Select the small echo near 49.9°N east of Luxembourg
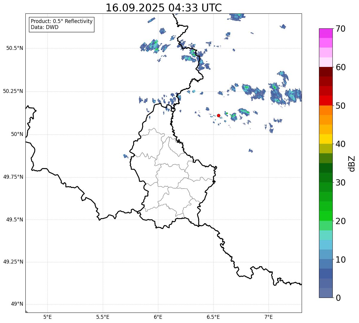The height and width of the screenshot is (323, 359). point(251,151)
